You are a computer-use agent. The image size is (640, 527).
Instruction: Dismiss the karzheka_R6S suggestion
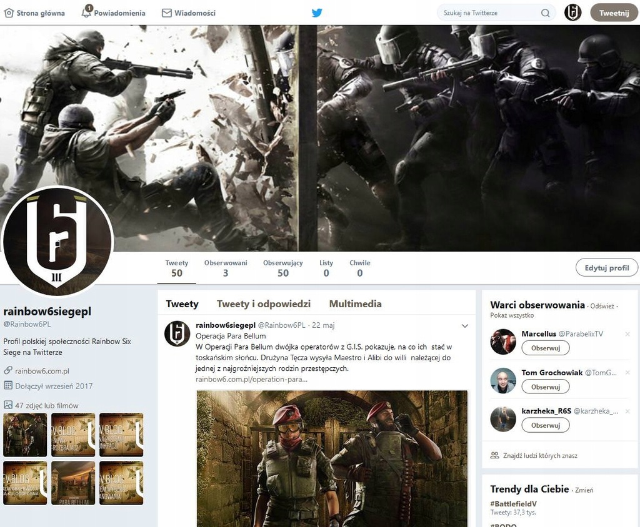coord(627,411)
